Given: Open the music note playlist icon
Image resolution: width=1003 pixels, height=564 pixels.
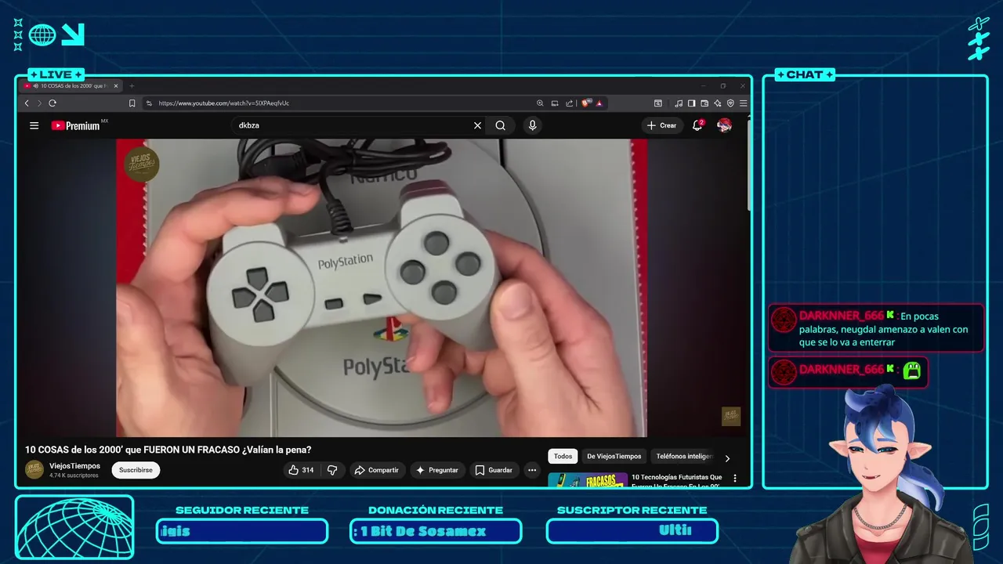Looking at the screenshot, I should tap(679, 103).
